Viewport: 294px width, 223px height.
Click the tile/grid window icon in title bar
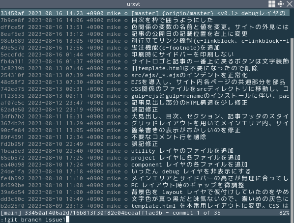(x=272, y=4)
